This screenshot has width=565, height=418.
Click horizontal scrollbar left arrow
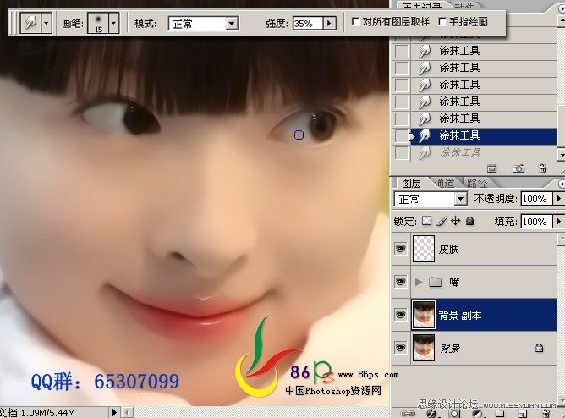(128, 412)
